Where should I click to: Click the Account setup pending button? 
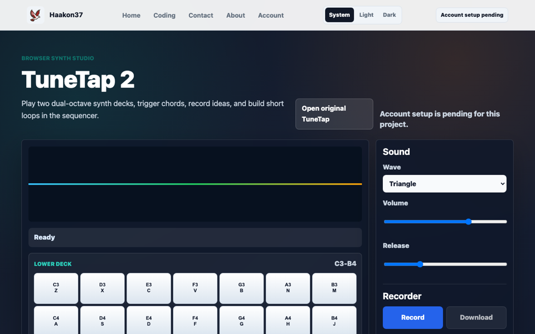pos(472,15)
